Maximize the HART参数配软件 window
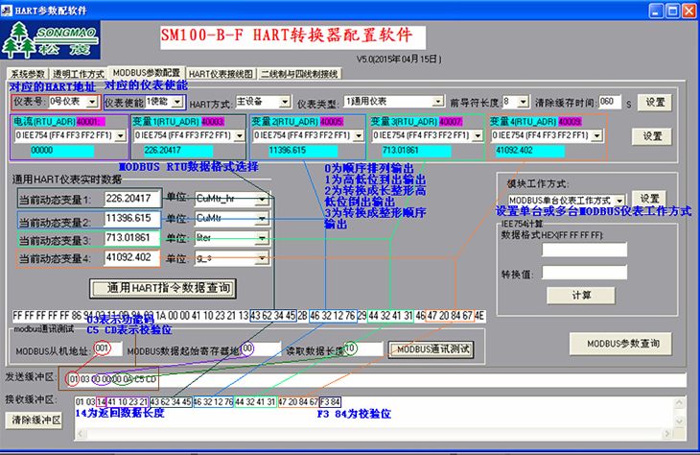Image resolution: width=700 pixels, height=455 pixels. (x=672, y=11)
